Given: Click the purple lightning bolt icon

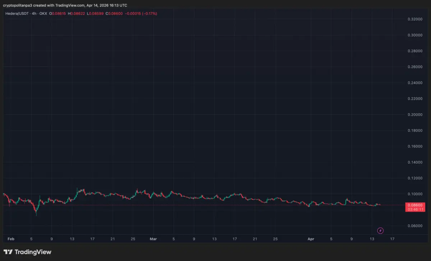Looking at the screenshot, I should pos(381,231).
